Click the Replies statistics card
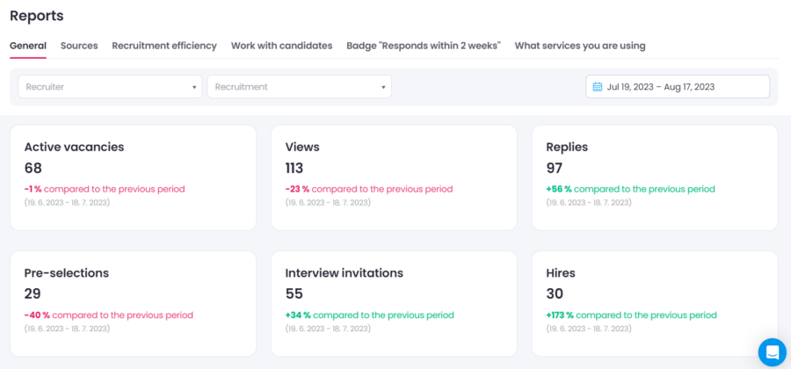Image resolution: width=791 pixels, height=369 pixels. [654, 177]
